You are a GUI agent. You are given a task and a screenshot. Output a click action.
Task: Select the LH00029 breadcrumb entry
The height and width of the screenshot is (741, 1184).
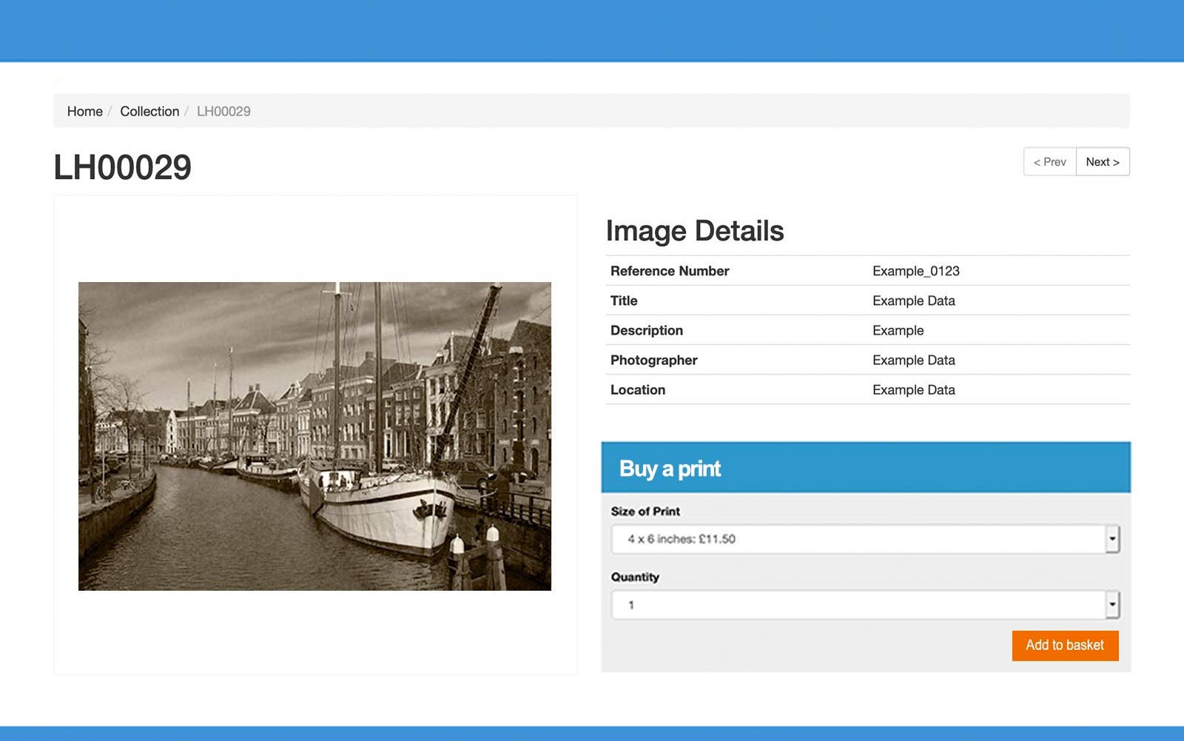point(223,111)
